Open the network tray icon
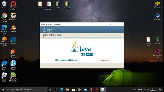 click(x=145, y=90)
